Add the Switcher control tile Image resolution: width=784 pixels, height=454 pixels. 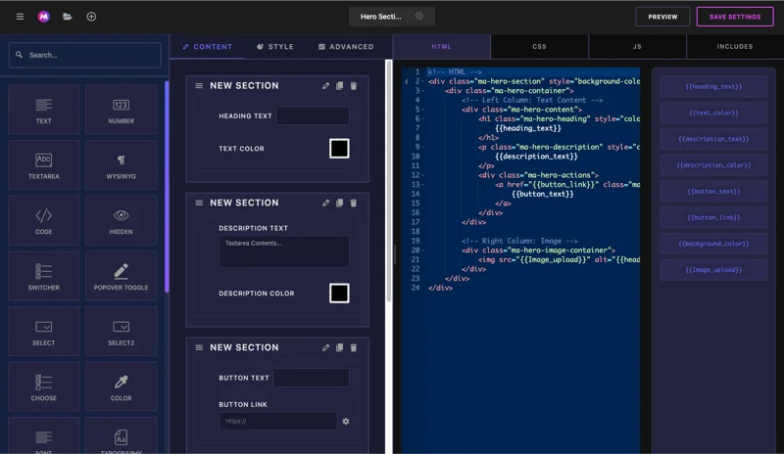coord(44,276)
